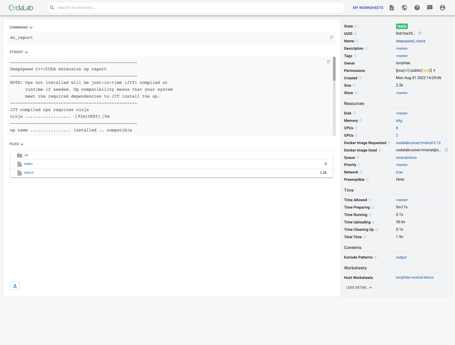This screenshot has width=455, height=345.
Task: Expand the Permissions arrow
Action: (434, 70)
